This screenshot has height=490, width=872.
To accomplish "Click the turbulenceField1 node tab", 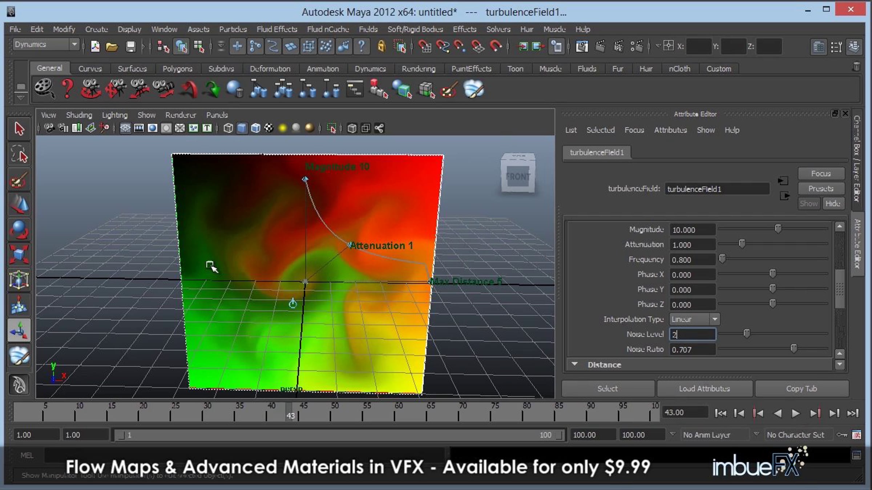I will point(597,152).
